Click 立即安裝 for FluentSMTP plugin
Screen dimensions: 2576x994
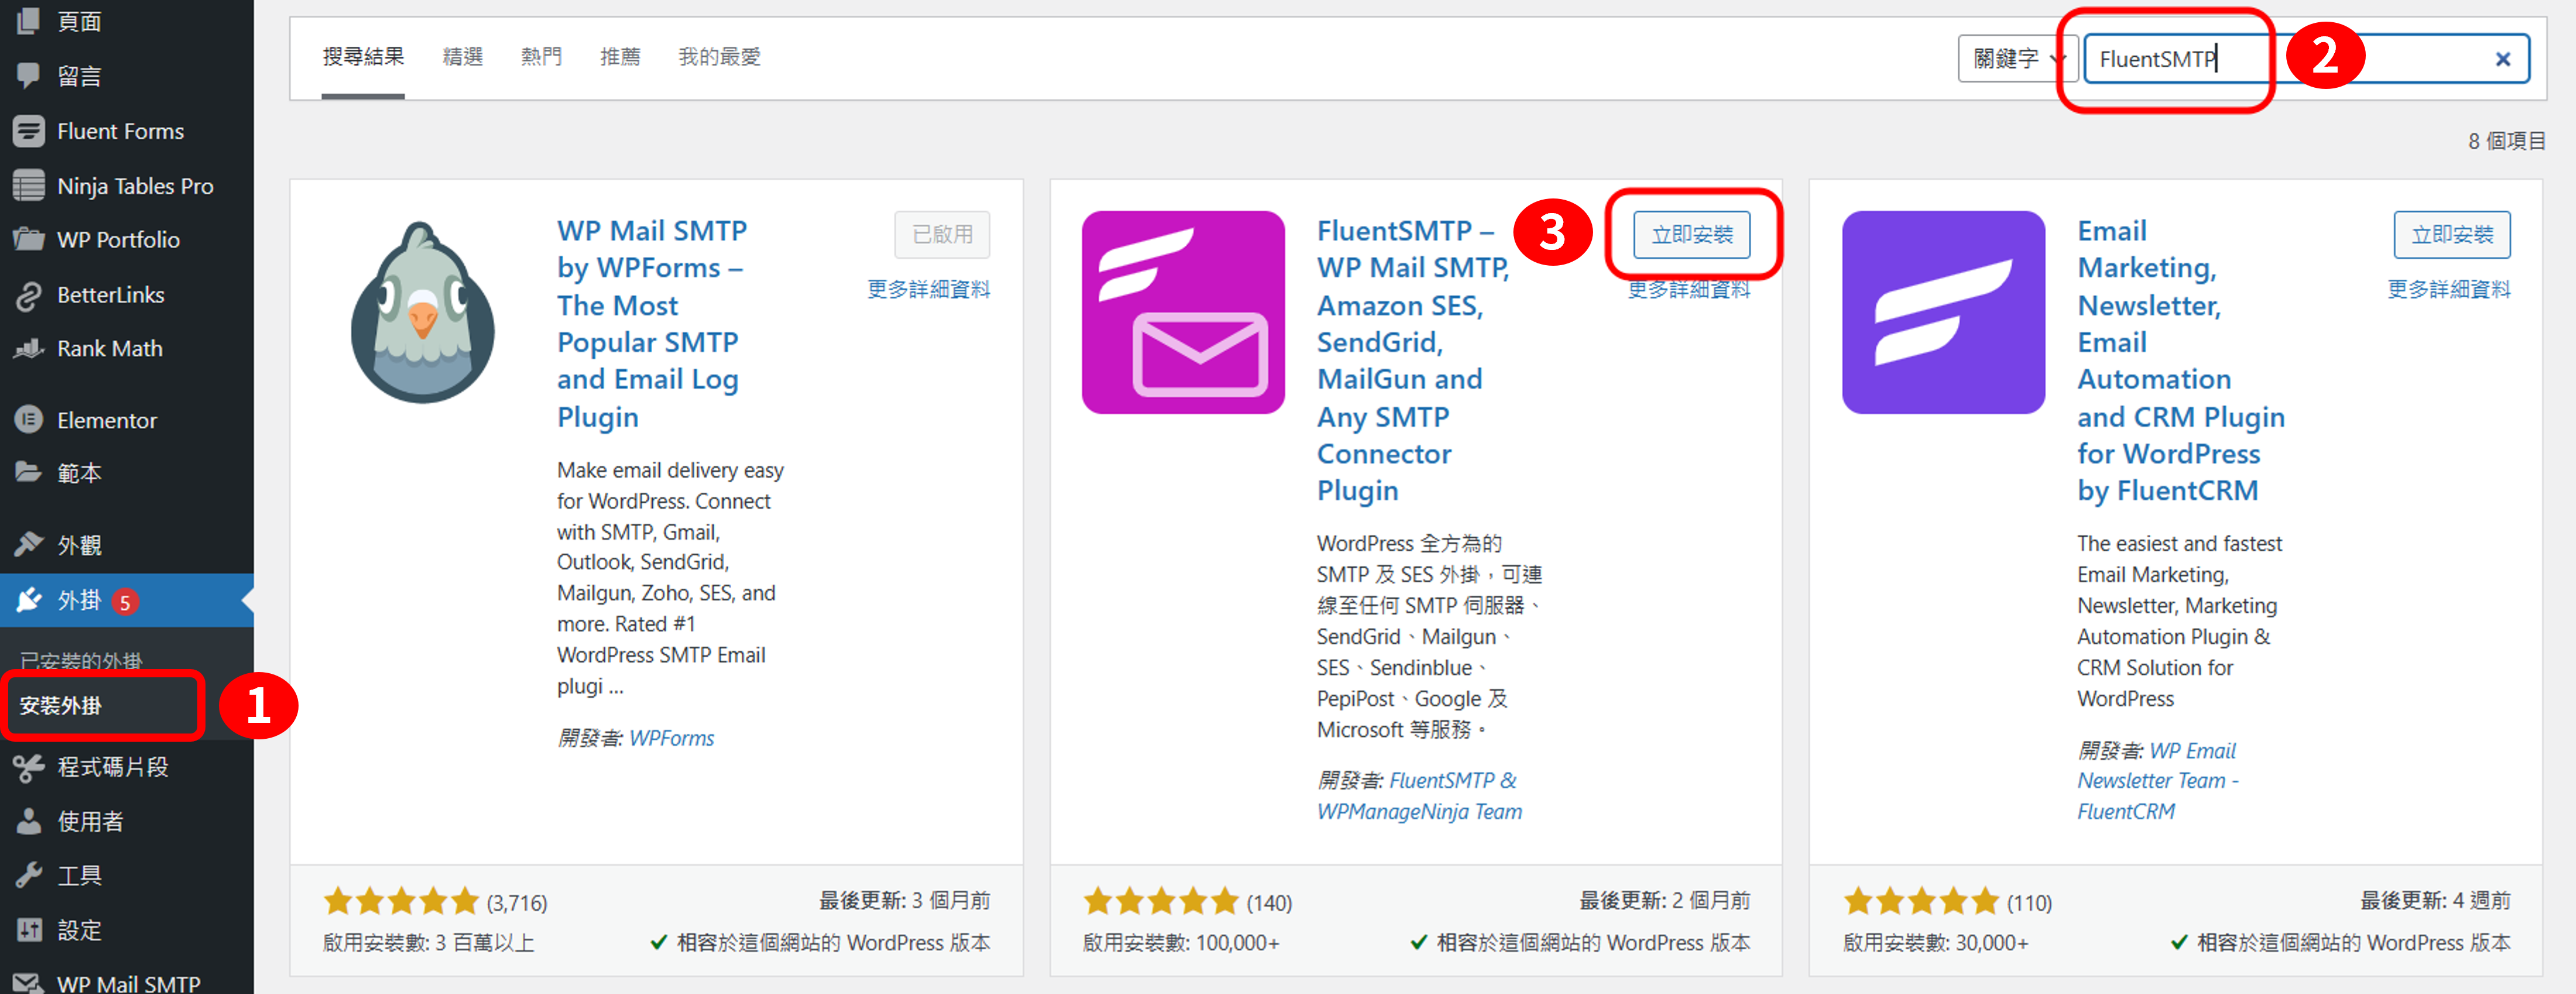point(1692,235)
